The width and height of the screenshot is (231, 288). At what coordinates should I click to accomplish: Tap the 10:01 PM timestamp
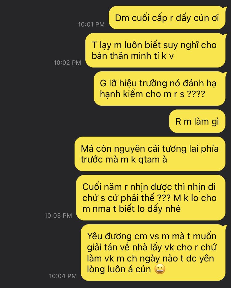coord(91,24)
